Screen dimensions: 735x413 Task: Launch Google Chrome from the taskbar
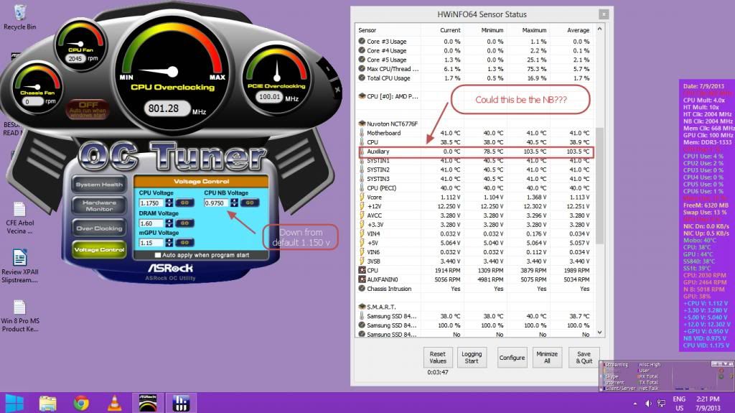[81, 402]
